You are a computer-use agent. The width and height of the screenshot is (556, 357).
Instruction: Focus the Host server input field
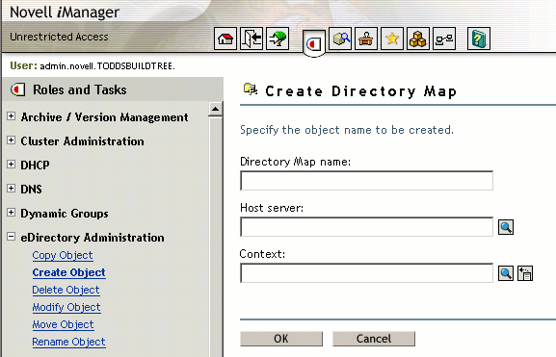pos(366,227)
